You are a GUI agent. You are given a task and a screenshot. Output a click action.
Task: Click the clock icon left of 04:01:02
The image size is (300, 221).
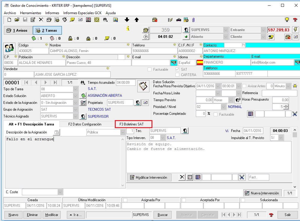click(x=146, y=37)
